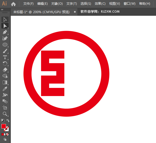Set paint to None button
Viewport: 156px width, 143px height.
tap(7, 134)
